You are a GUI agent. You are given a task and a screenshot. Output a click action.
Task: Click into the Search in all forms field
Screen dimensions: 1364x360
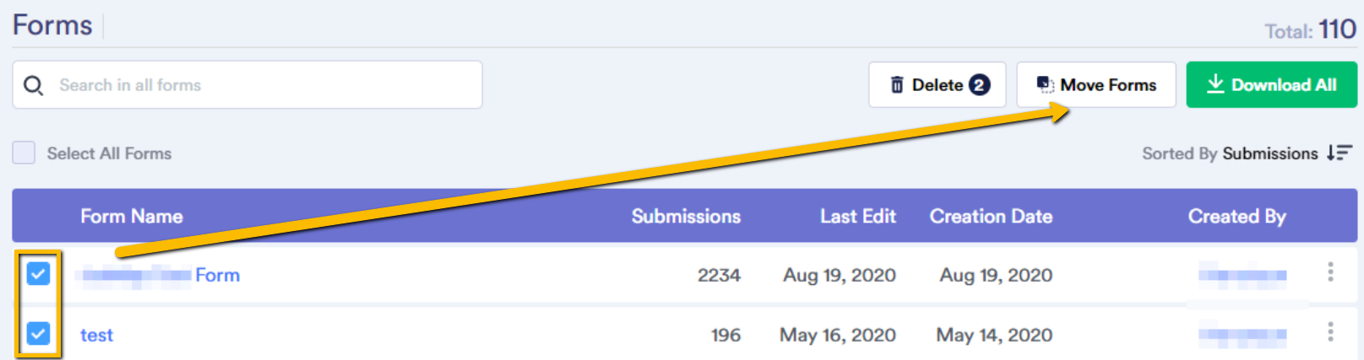pyautogui.click(x=253, y=85)
